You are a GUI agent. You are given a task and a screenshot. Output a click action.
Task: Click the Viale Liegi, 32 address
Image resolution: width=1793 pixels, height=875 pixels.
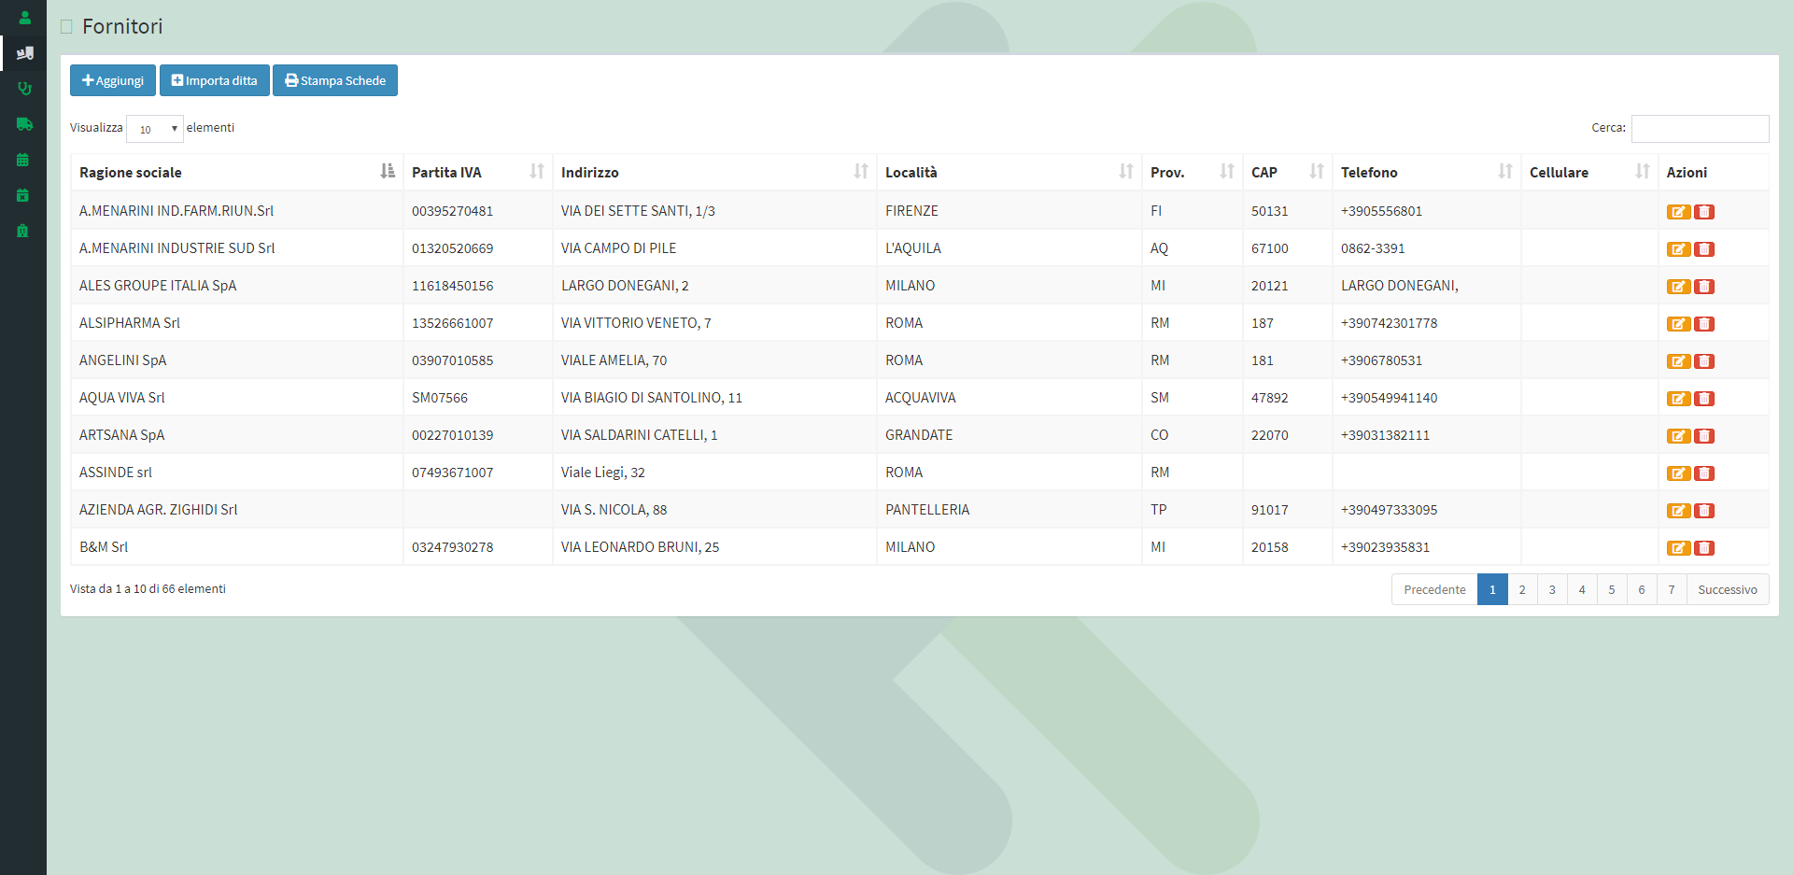pyautogui.click(x=603, y=473)
